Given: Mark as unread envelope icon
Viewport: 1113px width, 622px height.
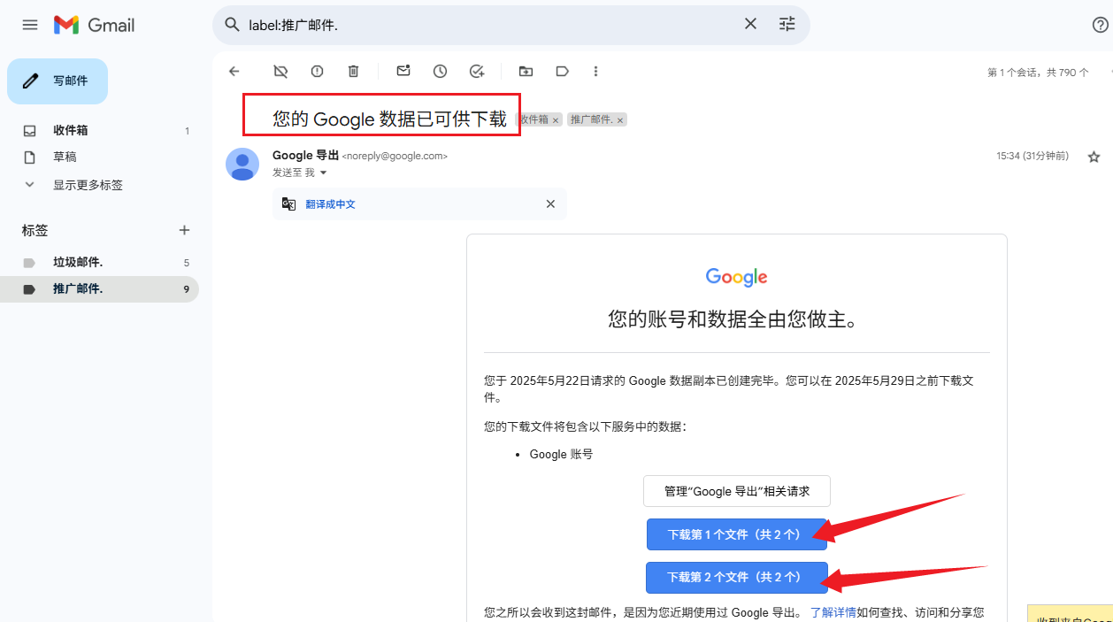Looking at the screenshot, I should point(403,72).
